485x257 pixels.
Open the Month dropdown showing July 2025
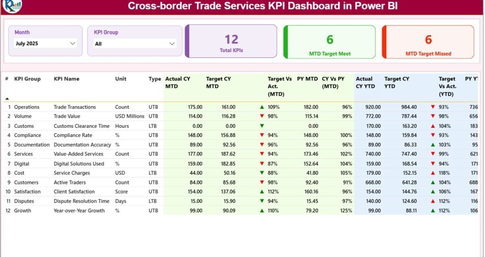[x=45, y=43]
